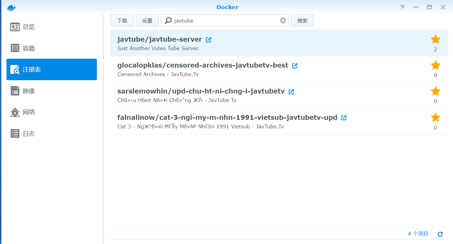
Task: Open 网络 network in sidebar
Action: 52,112
